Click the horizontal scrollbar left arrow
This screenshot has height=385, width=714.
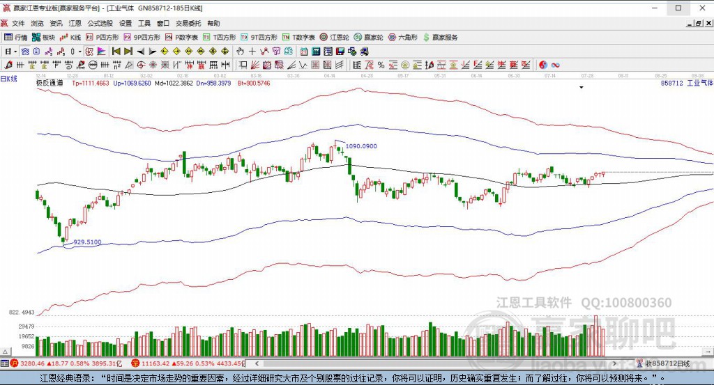tap(257, 363)
